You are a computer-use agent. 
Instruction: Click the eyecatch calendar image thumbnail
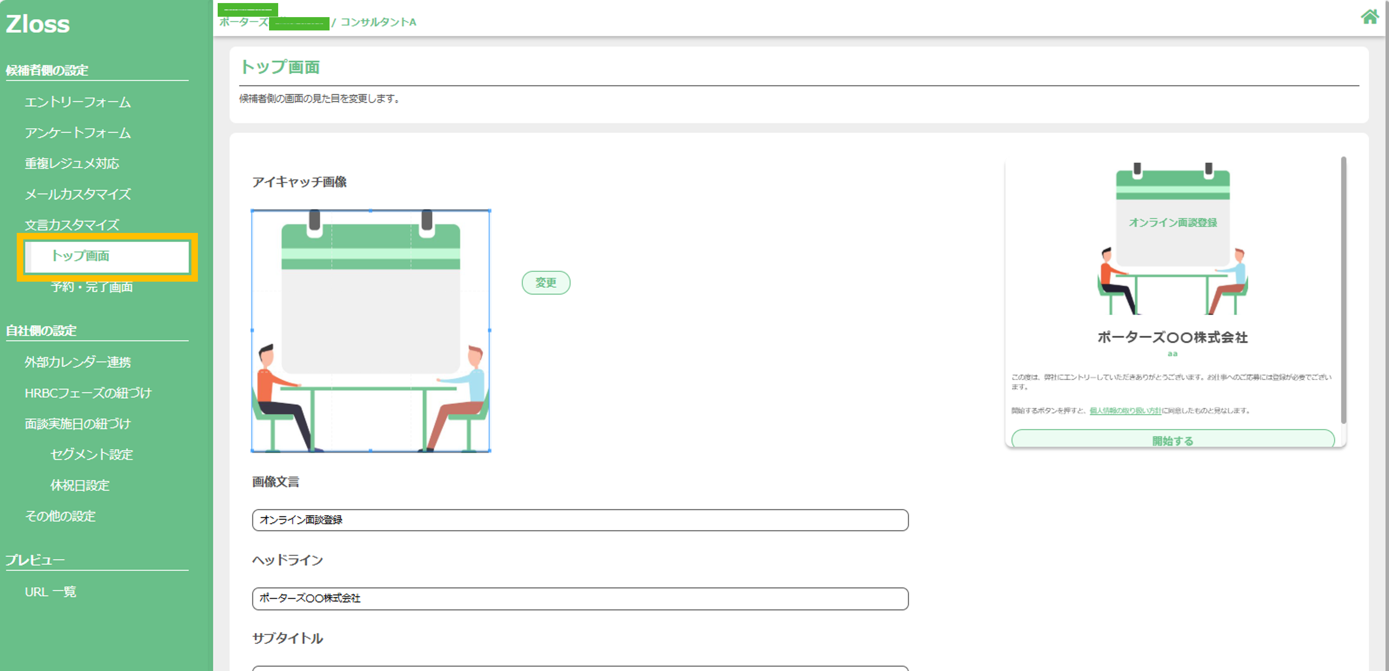[x=370, y=330]
